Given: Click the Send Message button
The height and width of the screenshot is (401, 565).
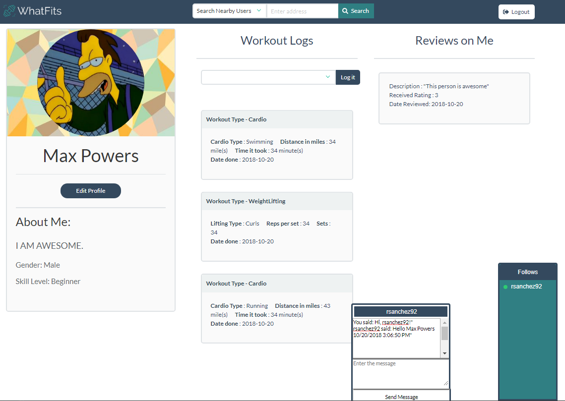Looking at the screenshot, I should (x=401, y=396).
